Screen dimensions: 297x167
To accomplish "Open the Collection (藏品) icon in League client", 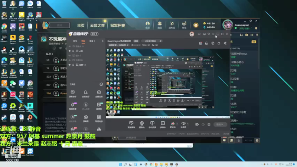I will (x=160, y=25).
